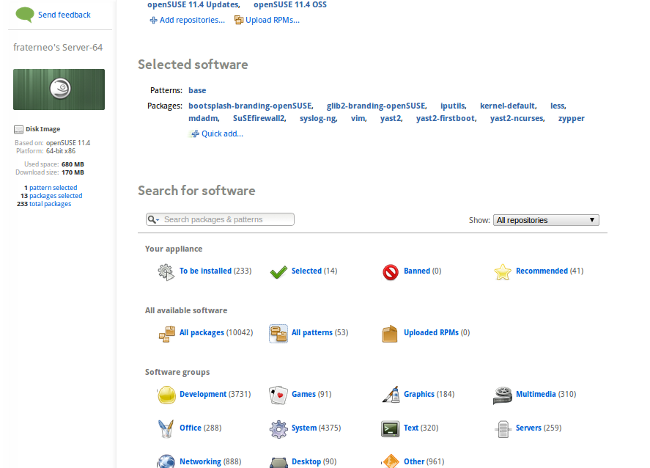Viewport: 650px width, 468px height.
Task: Open the openSUSE 11.4 OSS repository link
Action: pos(290,4)
